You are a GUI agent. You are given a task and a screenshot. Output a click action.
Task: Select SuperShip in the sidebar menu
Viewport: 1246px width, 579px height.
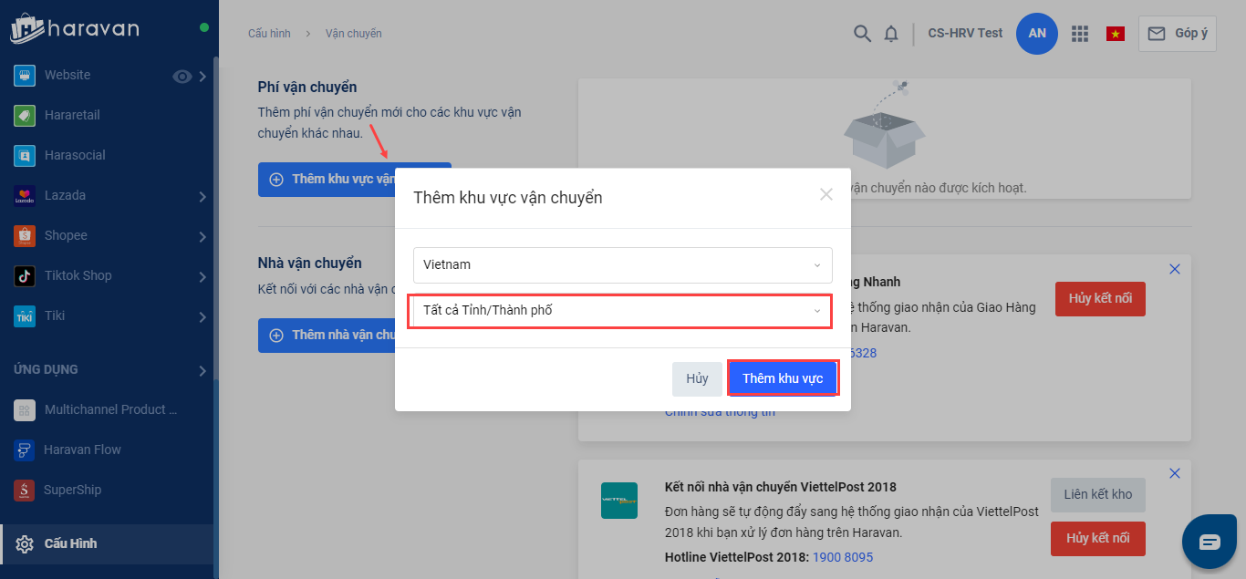pos(72,490)
